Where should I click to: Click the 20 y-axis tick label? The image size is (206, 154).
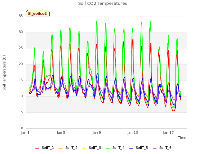pos(21,64)
